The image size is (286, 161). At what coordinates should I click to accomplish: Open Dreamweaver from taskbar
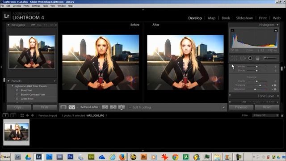point(91,157)
